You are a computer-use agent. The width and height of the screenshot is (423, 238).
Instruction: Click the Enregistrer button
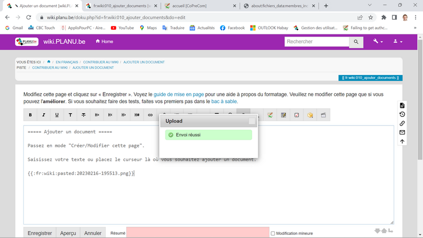click(x=40, y=233)
